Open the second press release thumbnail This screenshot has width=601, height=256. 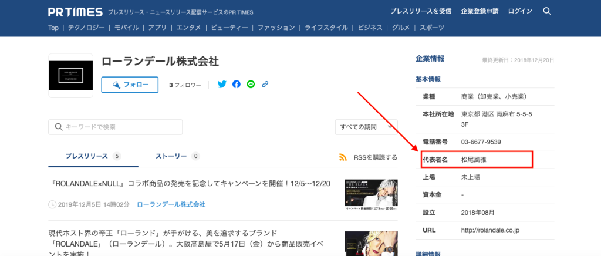(371, 244)
